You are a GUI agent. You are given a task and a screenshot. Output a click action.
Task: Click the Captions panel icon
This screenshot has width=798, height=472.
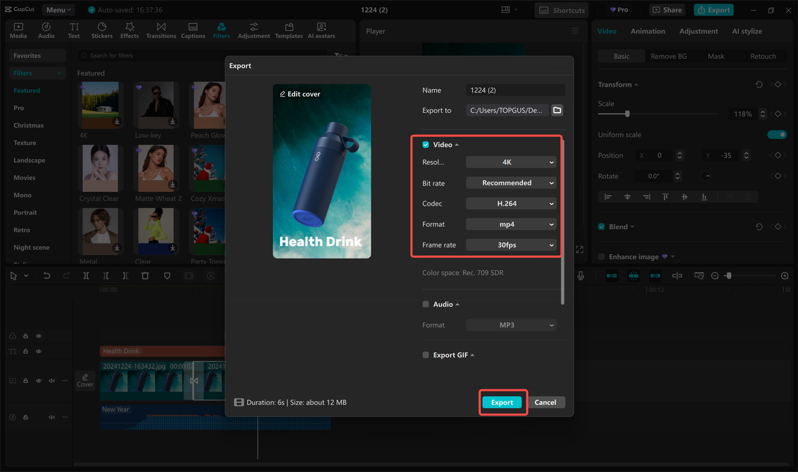coord(193,29)
